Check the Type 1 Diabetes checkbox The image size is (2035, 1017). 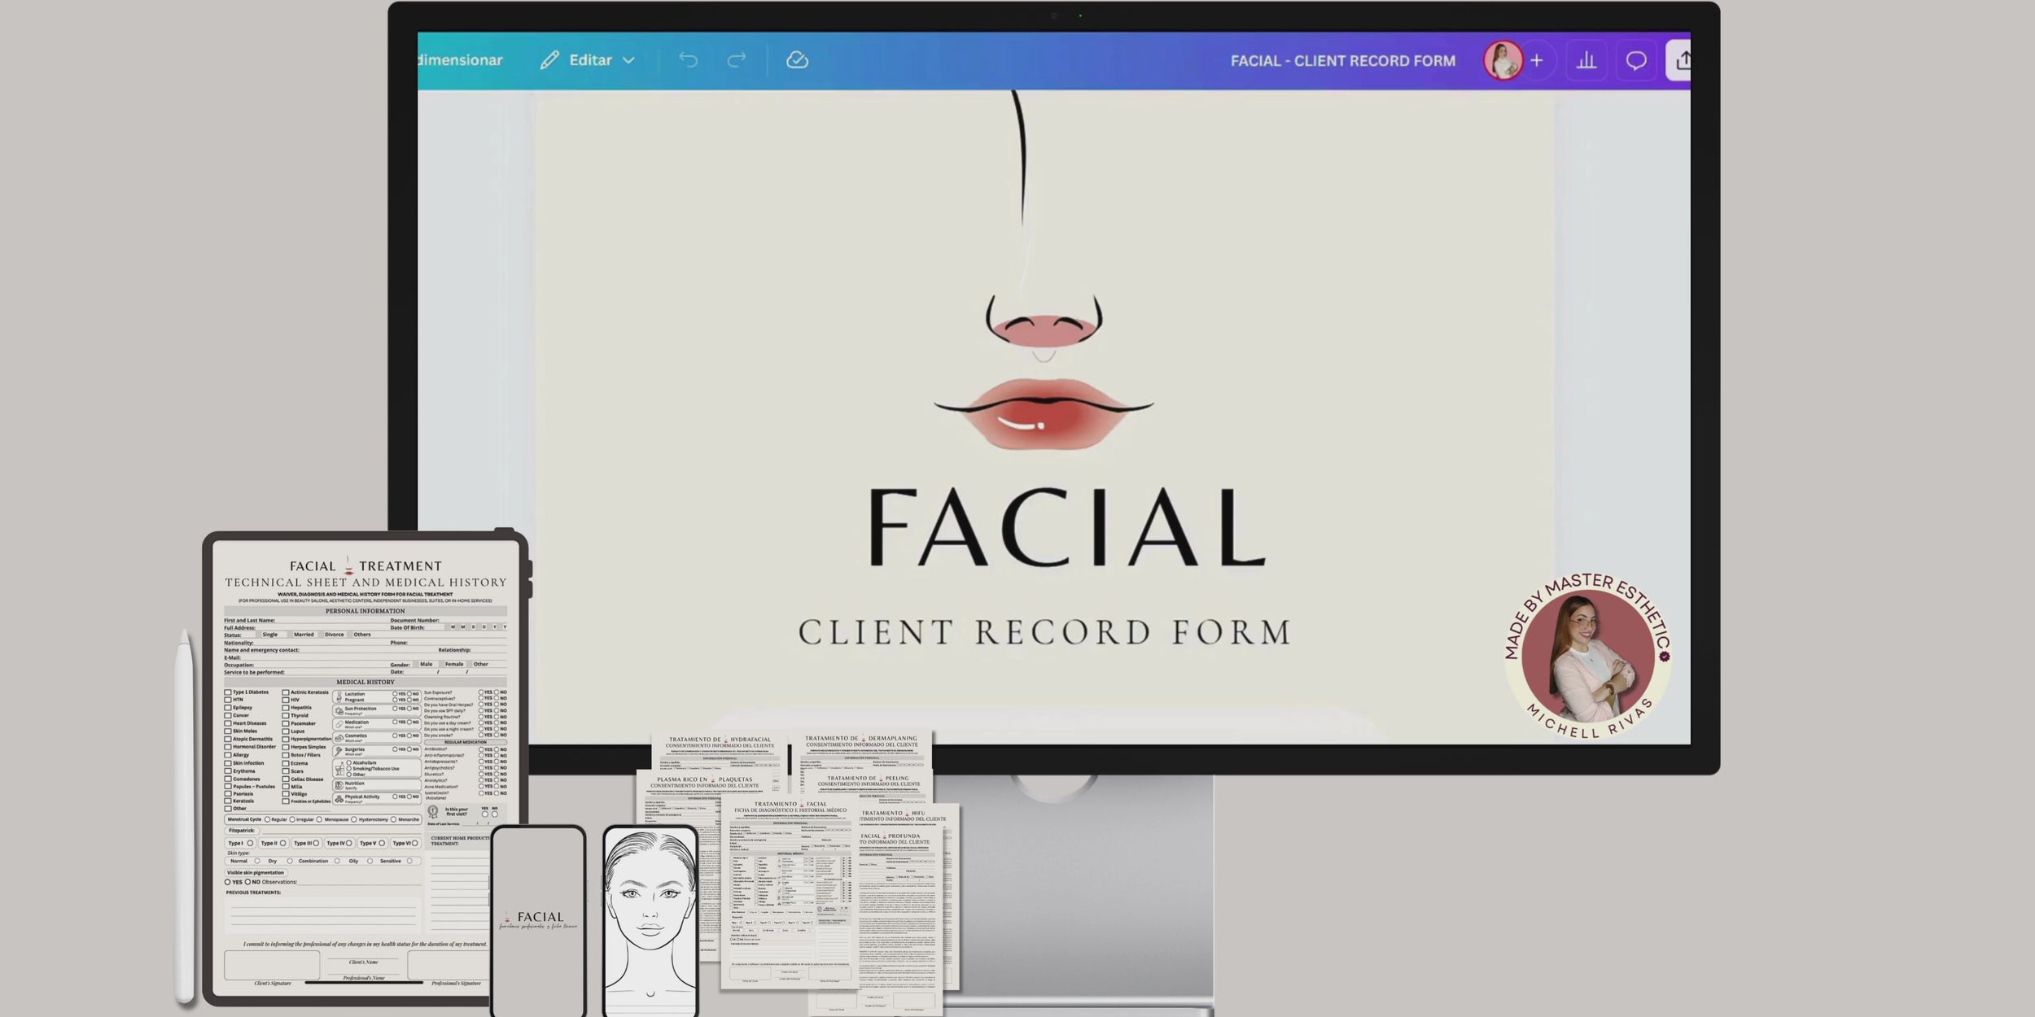(x=228, y=692)
